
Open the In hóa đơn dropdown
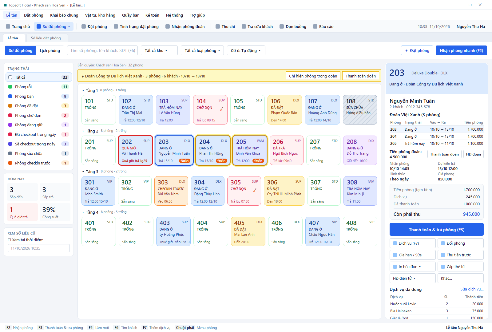pos(413,267)
